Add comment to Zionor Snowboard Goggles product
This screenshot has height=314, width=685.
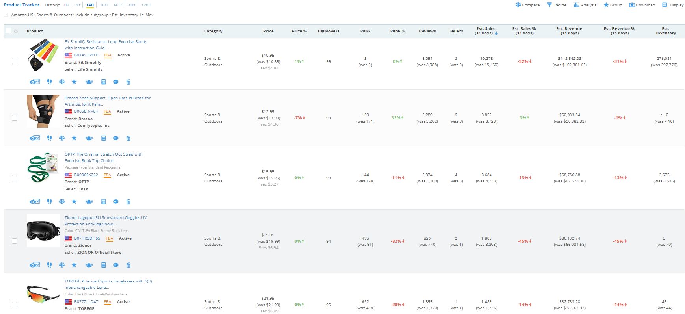[116, 265]
